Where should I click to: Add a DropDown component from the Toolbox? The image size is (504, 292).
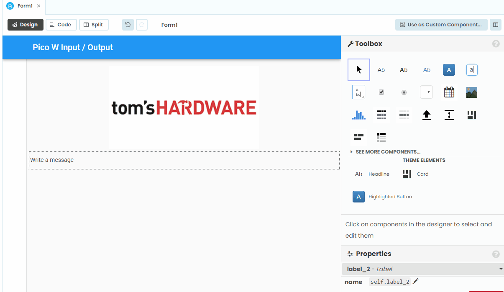pos(426,92)
